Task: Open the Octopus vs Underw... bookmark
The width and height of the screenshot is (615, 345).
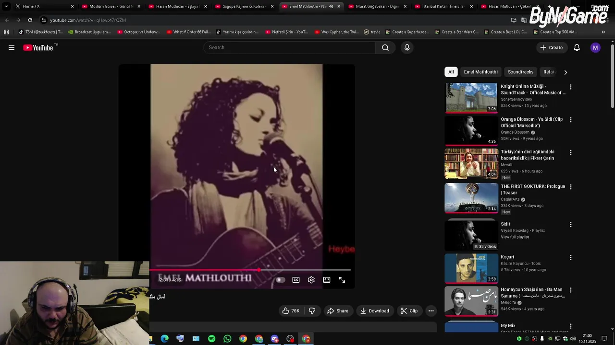Action: tap(139, 32)
